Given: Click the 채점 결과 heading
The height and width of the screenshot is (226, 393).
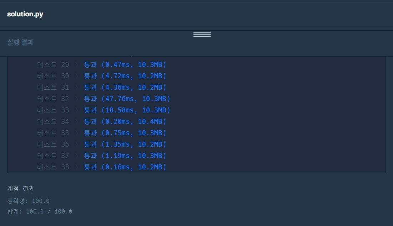Looking at the screenshot, I should coord(21,188).
